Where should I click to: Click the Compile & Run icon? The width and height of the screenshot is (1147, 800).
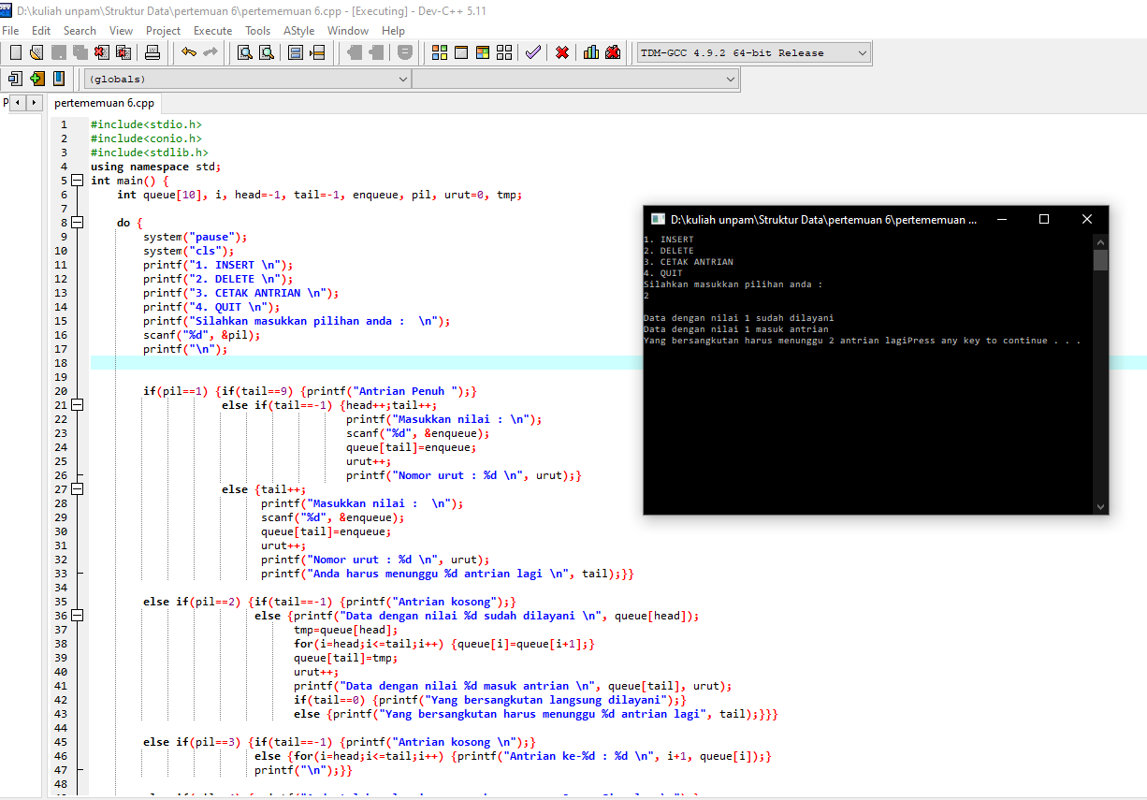click(483, 52)
